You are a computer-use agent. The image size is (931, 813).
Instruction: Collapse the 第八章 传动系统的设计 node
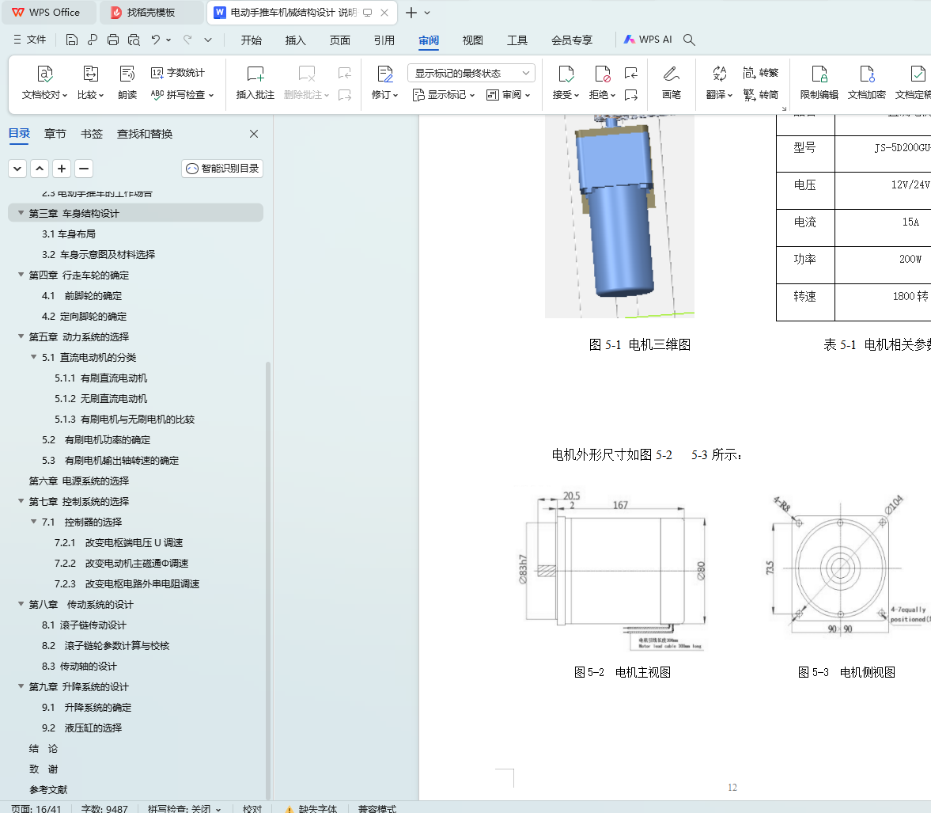click(21, 604)
